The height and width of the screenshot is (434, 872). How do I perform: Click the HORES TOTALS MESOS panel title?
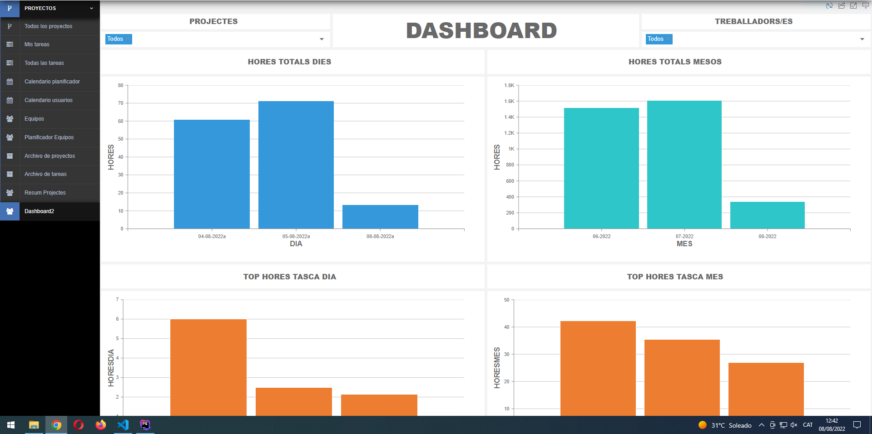[x=675, y=62]
